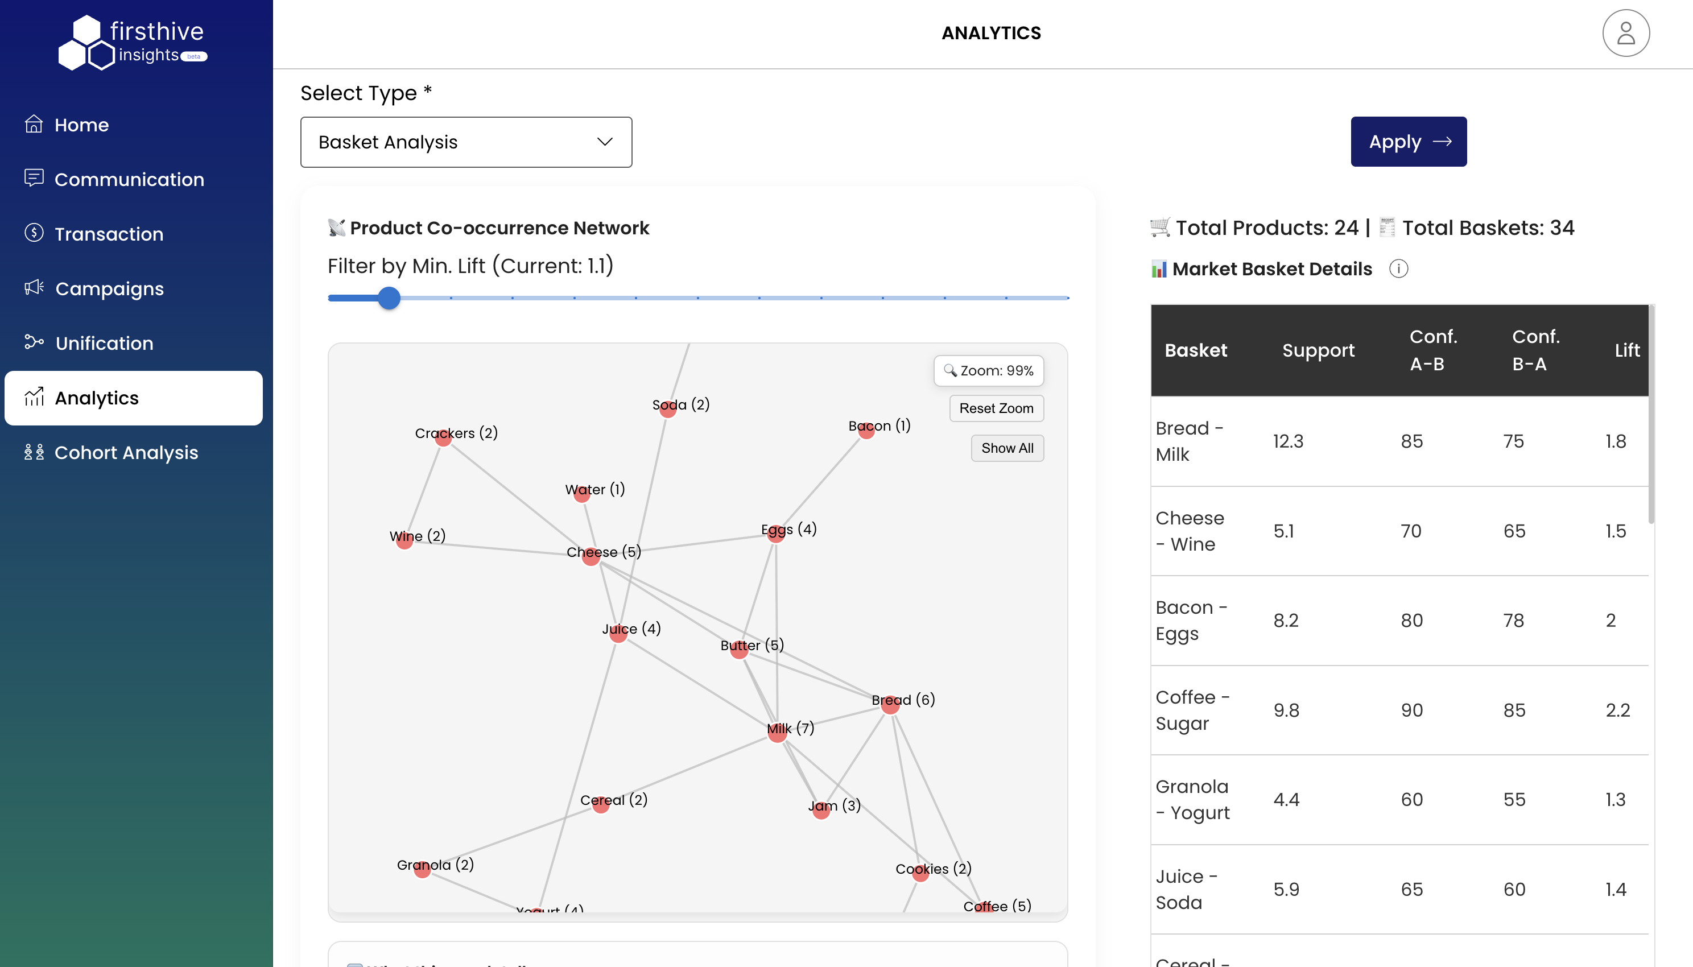Open Cohort Analysis menu item
Image resolution: width=1693 pixels, height=967 pixels.
point(126,452)
